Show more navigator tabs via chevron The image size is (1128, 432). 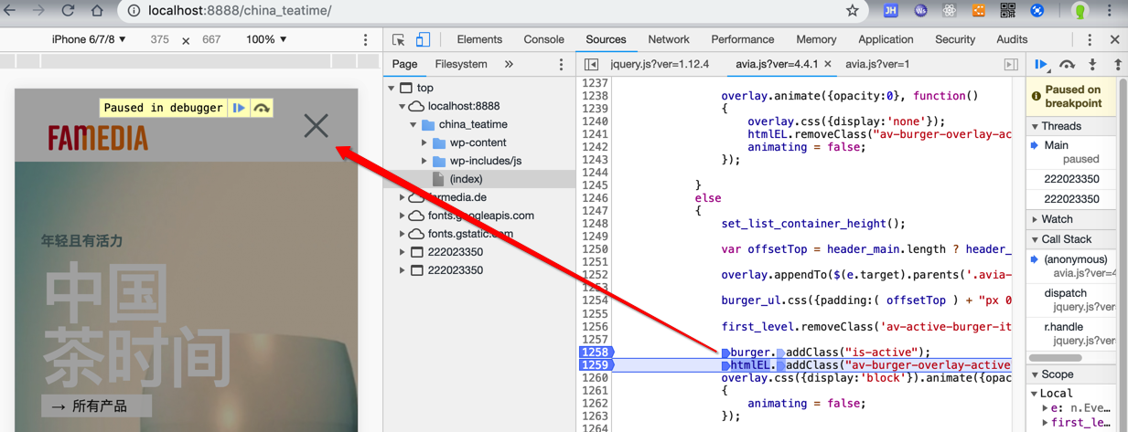pyautogui.click(x=509, y=65)
